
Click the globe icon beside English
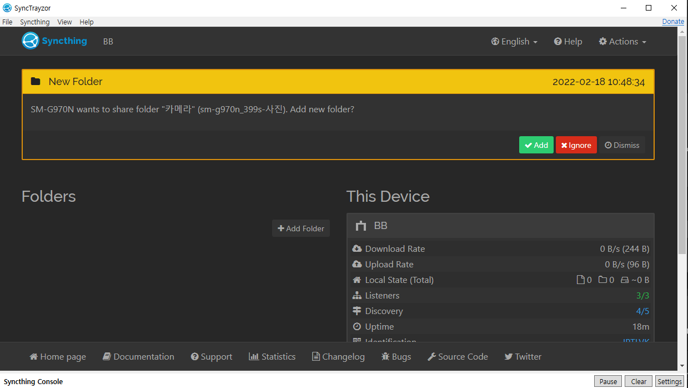[x=495, y=42]
